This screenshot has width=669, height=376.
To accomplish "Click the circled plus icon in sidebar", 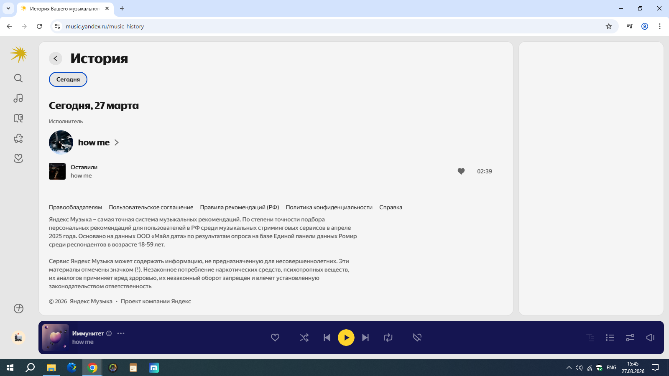I will point(18,308).
